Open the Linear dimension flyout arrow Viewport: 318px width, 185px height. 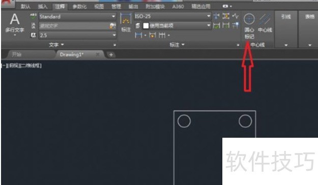(145, 36)
